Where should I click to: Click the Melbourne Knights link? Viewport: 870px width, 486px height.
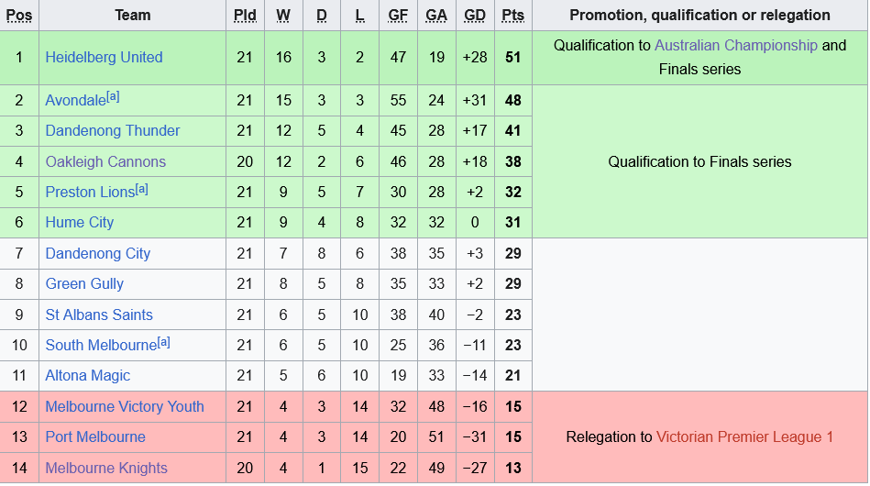106,469
